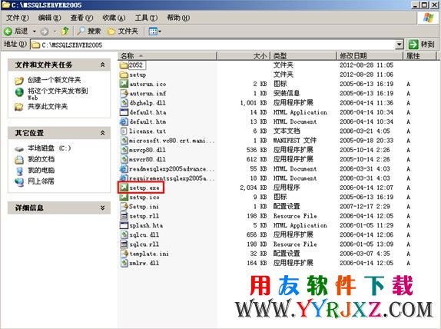
Task: Open 我的文档 link
Action: (x=41, y=159)
